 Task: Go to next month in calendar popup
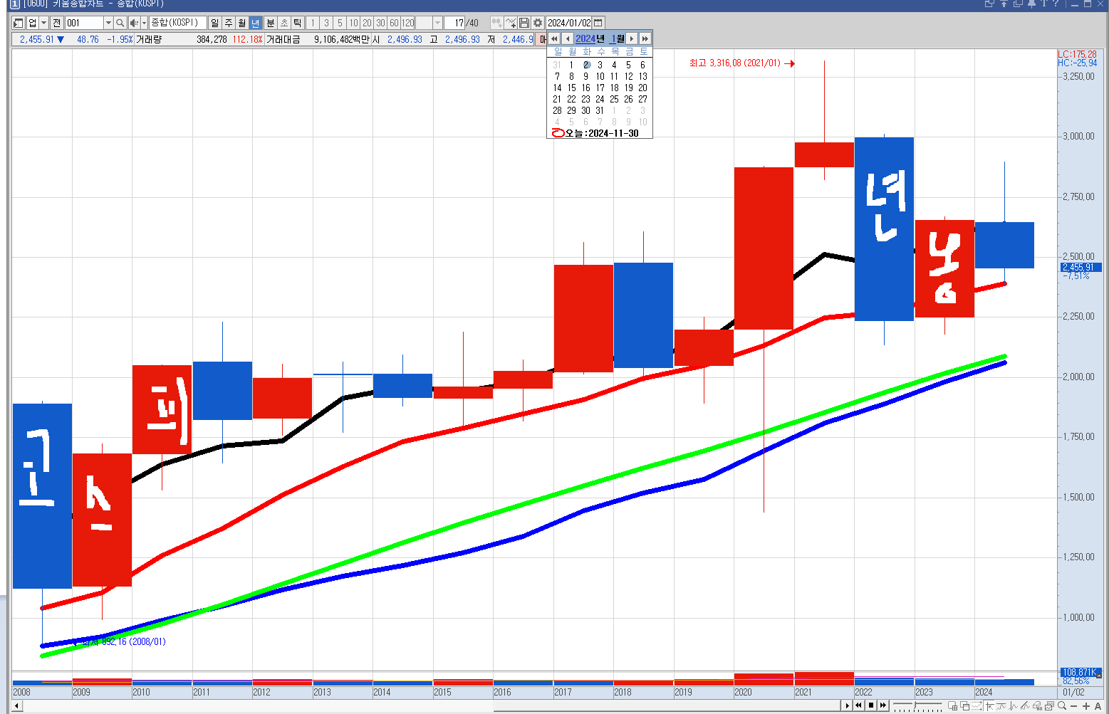631,38
